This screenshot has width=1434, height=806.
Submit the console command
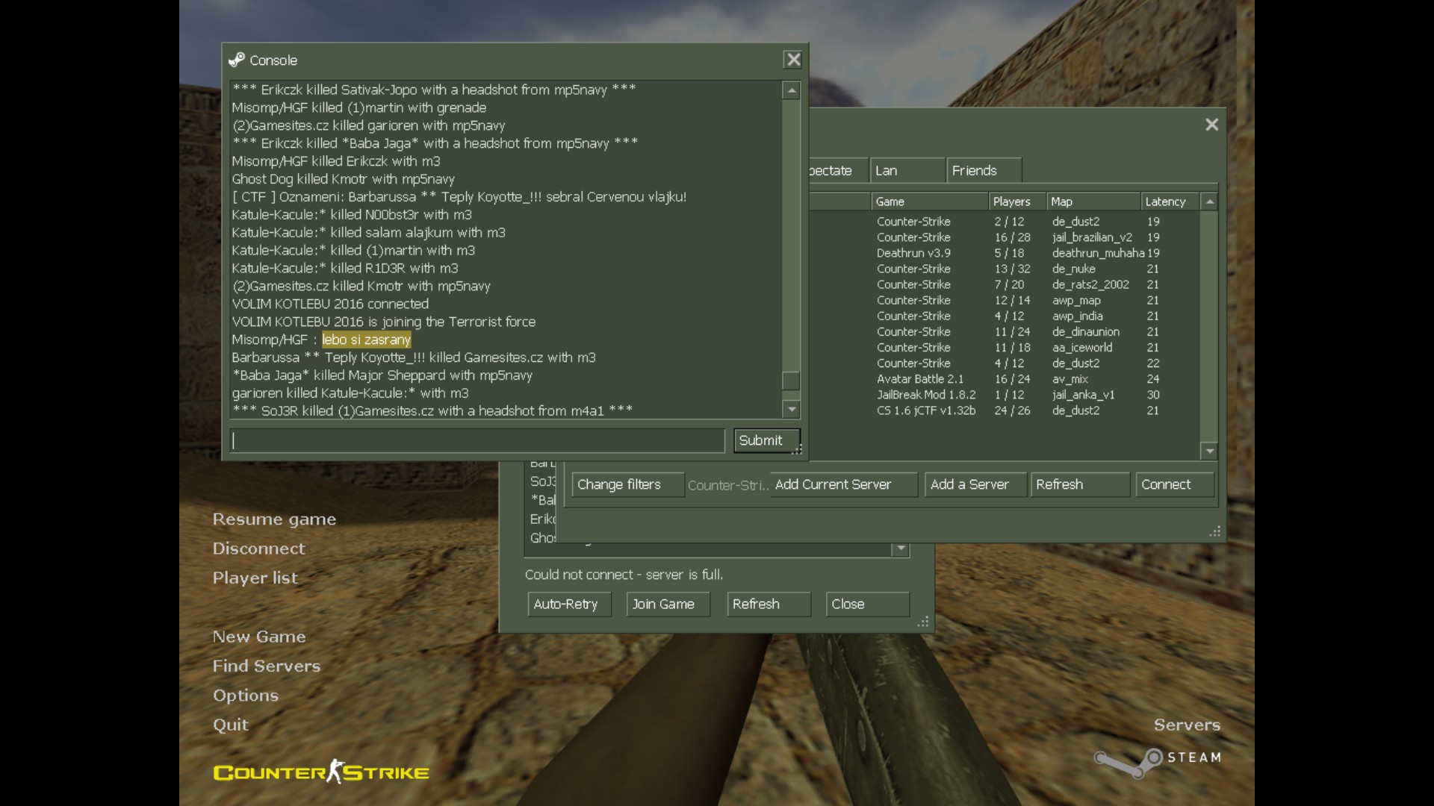[x=766, y=440]
